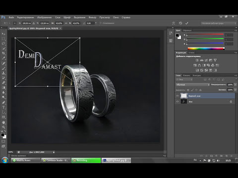Toggle relative positioning triangle icon
The height and width of the screenshot is (178, 238).
(x=34, y=23)
